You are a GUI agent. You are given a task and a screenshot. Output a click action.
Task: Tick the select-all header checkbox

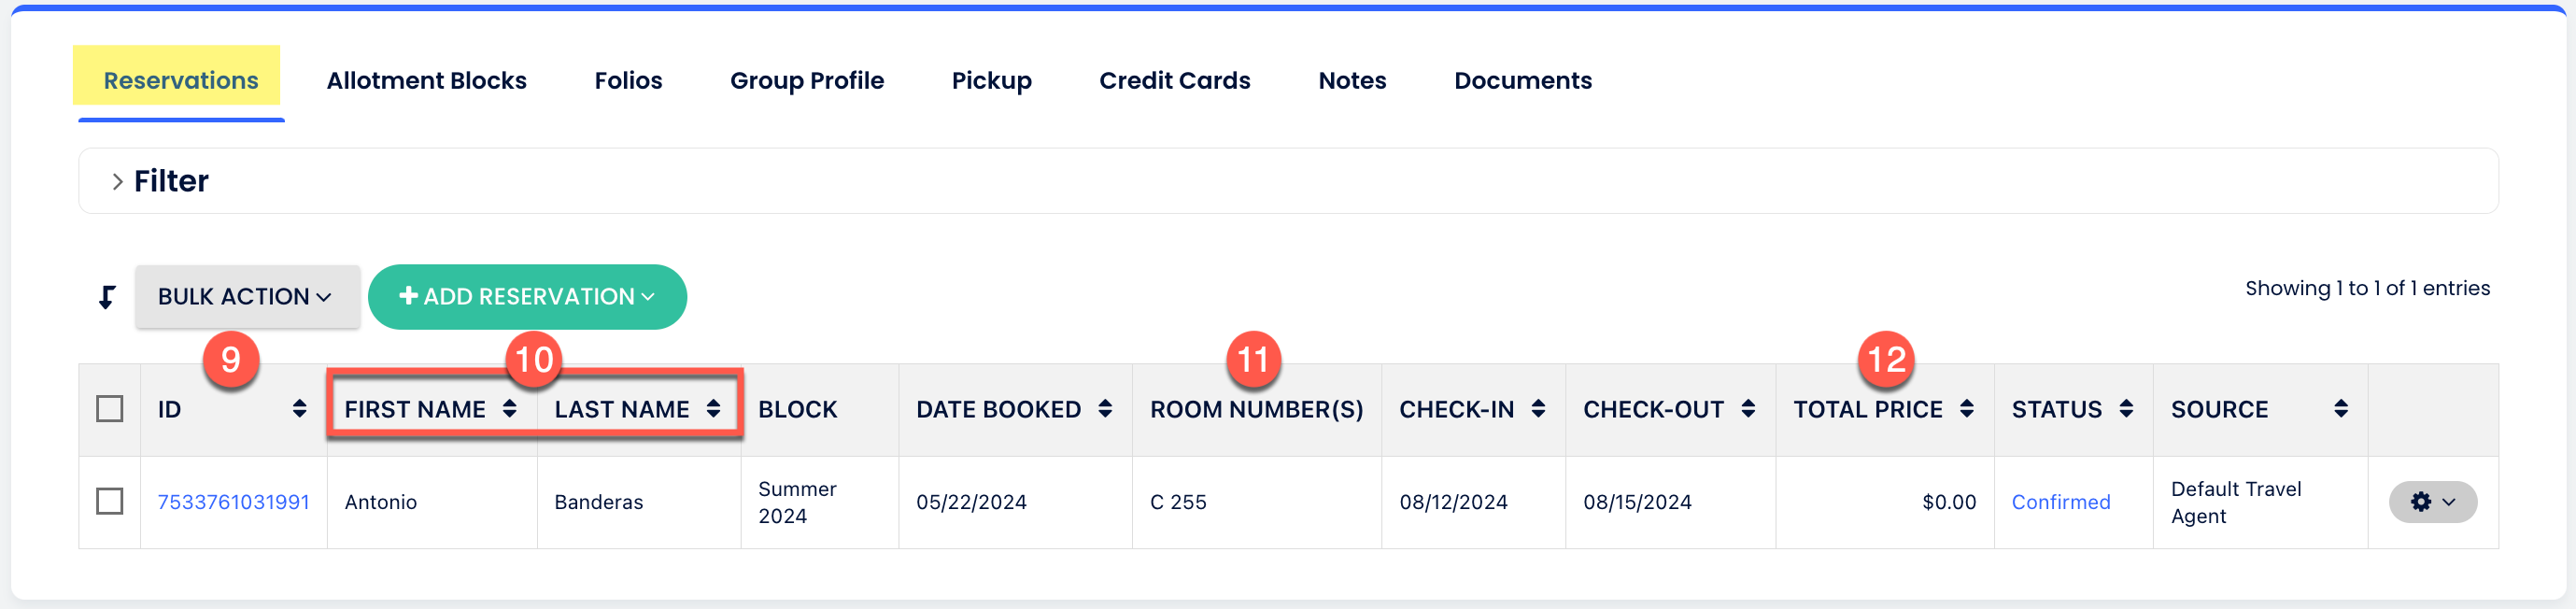(110, 409)
